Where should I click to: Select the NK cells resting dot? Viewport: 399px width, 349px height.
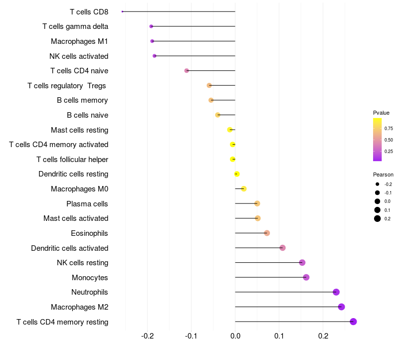click(x=302, y=263)
